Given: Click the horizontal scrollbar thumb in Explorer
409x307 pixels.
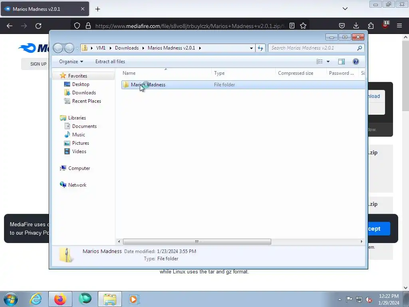Looking at the screenshot, I should coord(197,241).
